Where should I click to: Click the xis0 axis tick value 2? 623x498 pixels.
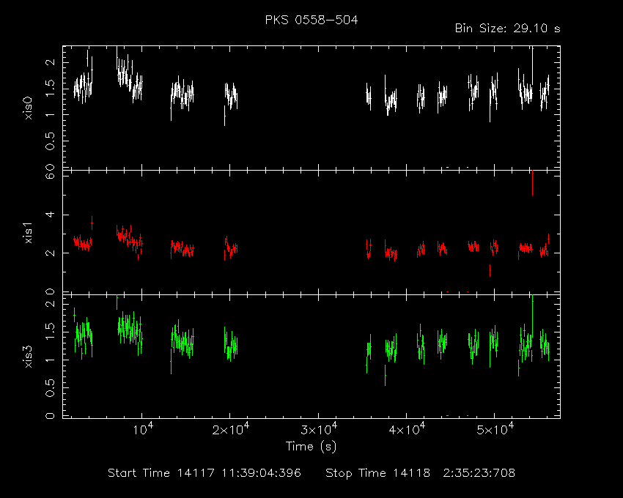click(x=50, y=62)
